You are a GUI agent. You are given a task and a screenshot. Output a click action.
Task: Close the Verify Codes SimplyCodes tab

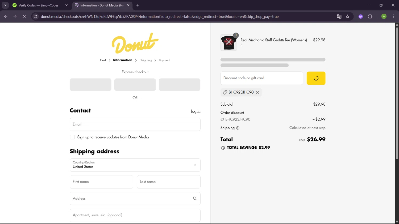click(66, 5)
